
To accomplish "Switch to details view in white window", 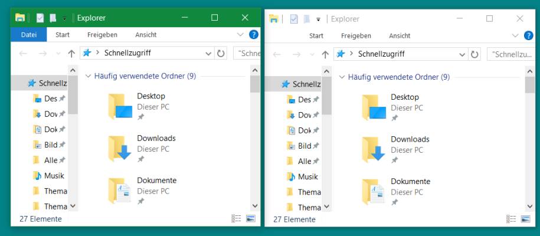I will (511, 219).
